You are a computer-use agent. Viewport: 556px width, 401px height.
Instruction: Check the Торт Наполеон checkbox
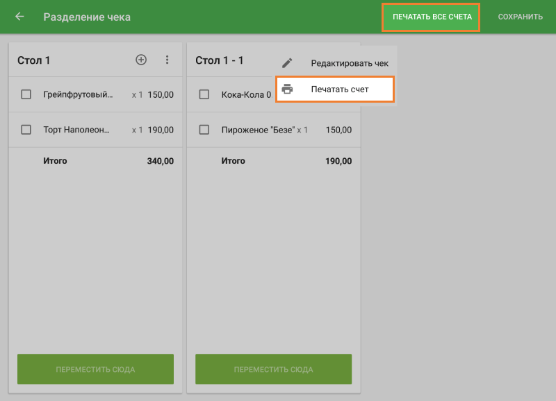pyautogui.click(x=26, y=129)
